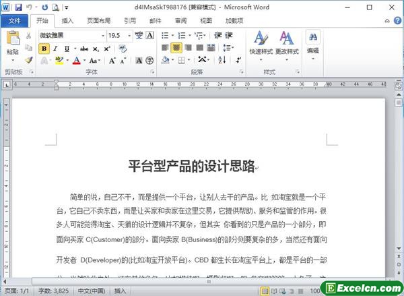Open the Change Case Aa menu
This screenshot has width=404, height=296.
(x=94, y=61)
